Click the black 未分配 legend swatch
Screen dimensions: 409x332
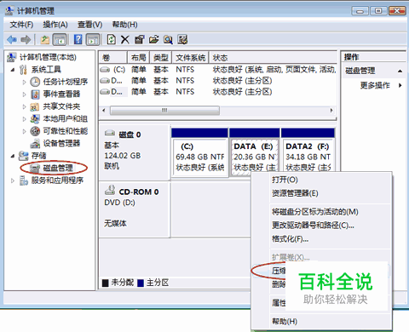pos(106,283)
